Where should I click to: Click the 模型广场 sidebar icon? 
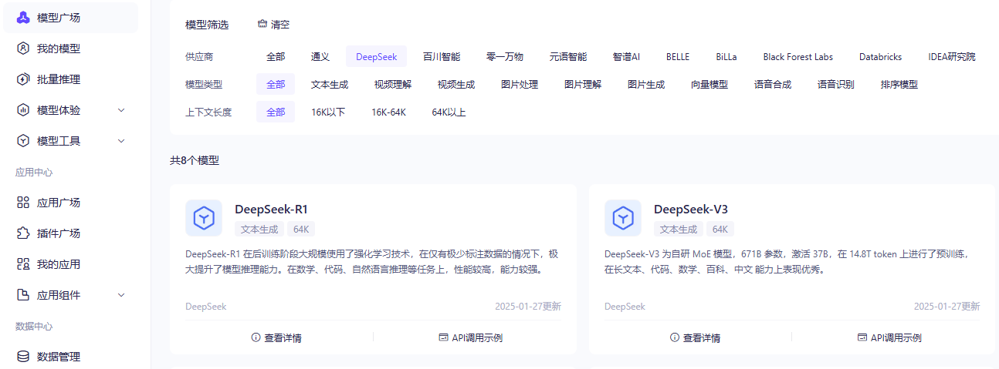23,18
